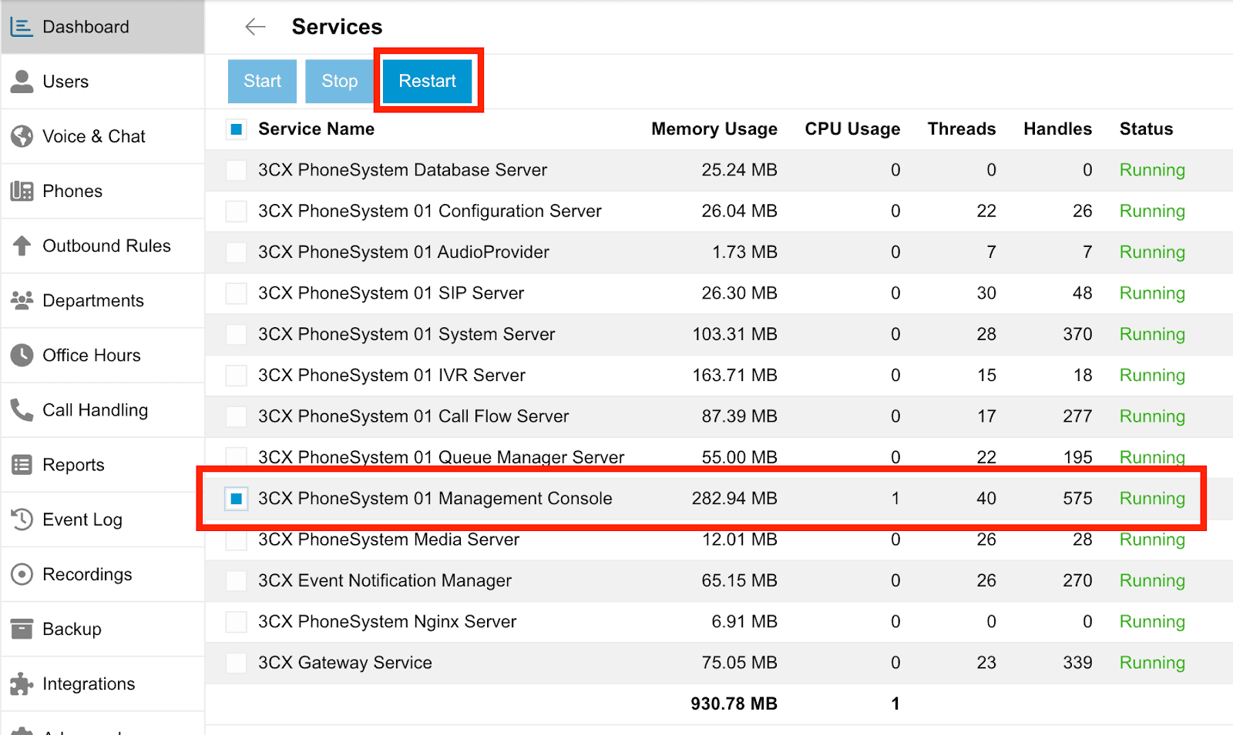Open Backup settings
The height and width of the screenshot is (735, 1233).
72,628
